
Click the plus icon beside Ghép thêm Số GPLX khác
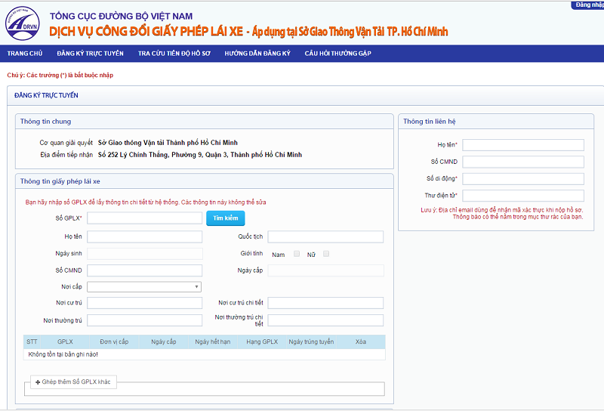tap(38, 382)
